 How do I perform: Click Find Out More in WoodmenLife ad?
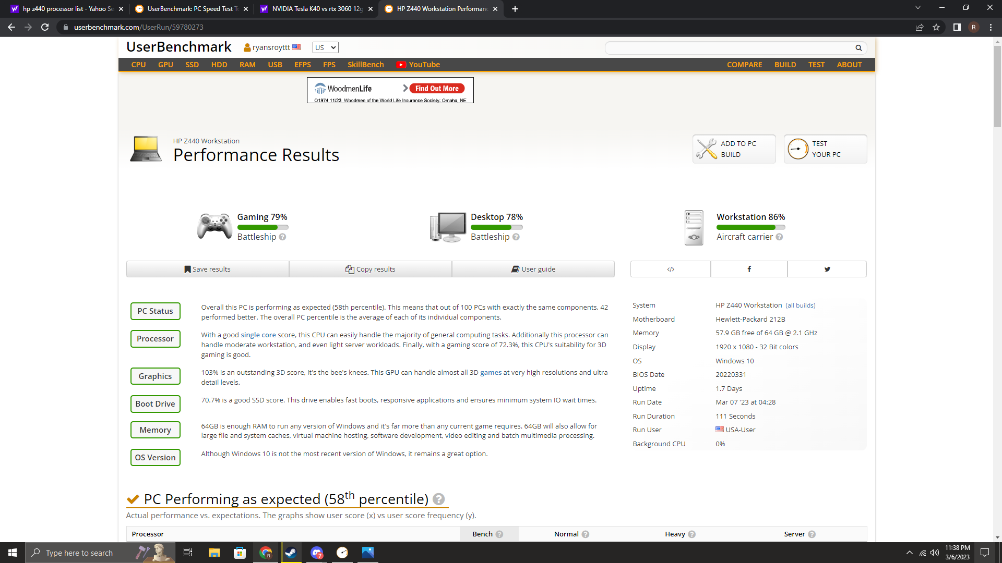[437, 89]
